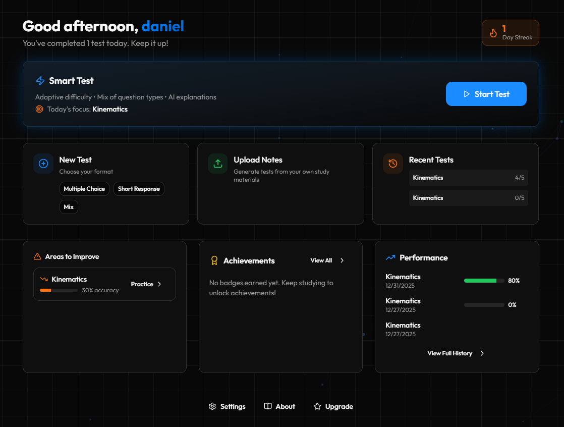Select the Kinematics 4/5 recent test entry

click(x=468, y=178)
